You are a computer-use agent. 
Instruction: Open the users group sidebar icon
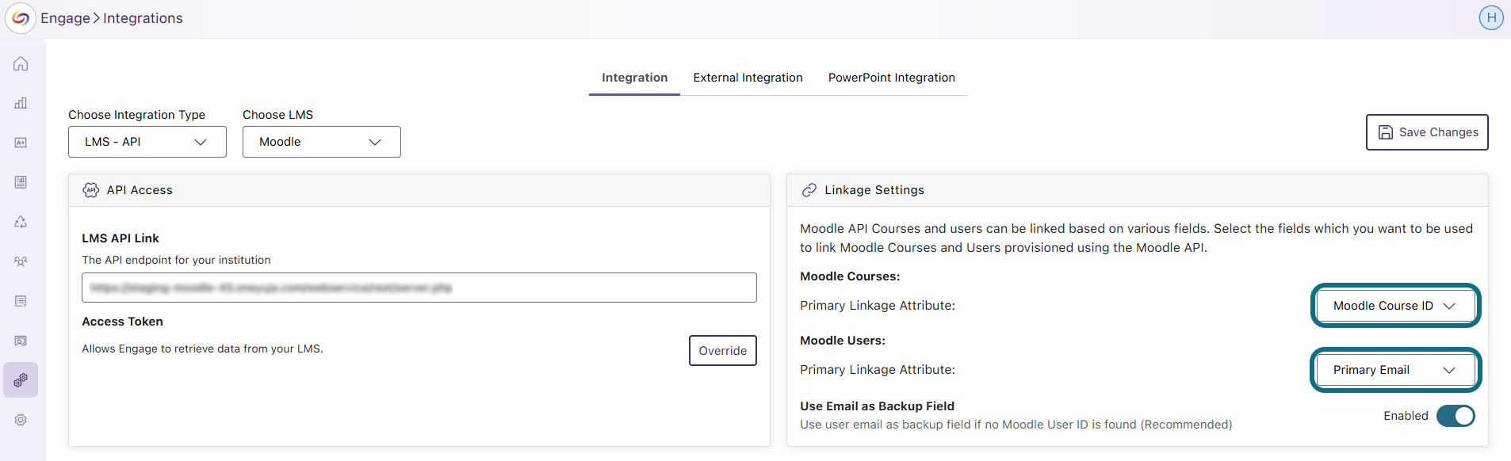click(x=21, y=261)
